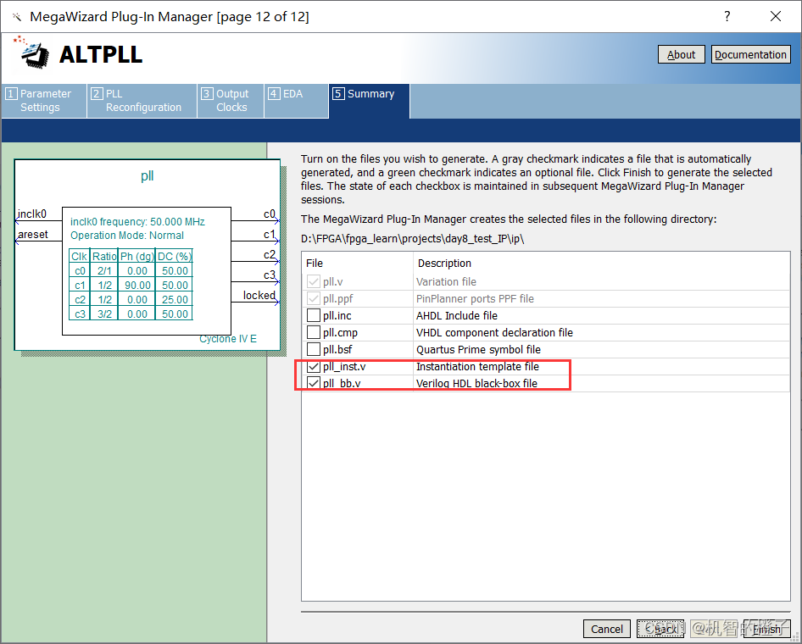This screenshot has height=644, width=802.
Task: Click the inclk0 frequency 50.000 MHz text
Action: tap(137, 221)
